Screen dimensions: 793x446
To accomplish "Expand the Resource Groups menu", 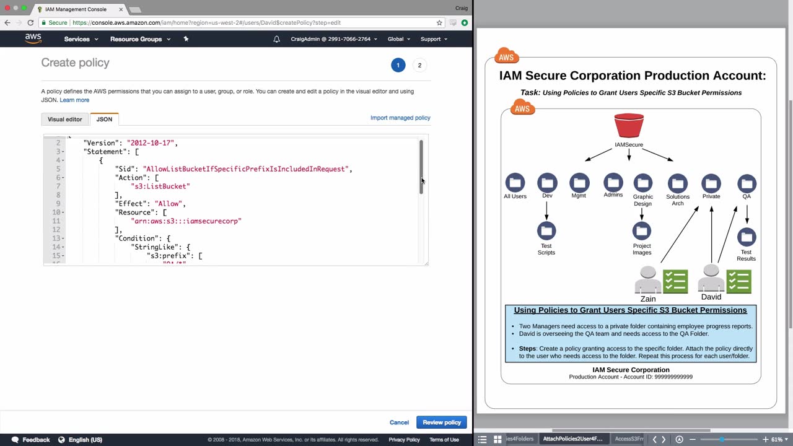I will (140, 39).
